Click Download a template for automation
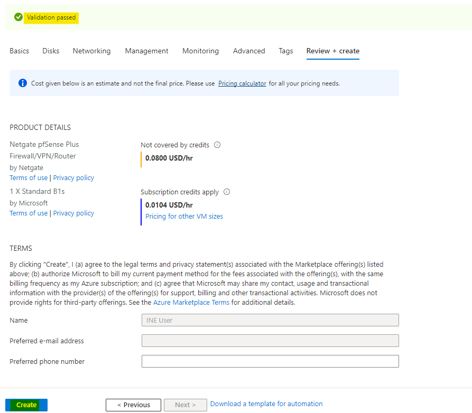Screen dimensions: 472x413 click(266, 404)
